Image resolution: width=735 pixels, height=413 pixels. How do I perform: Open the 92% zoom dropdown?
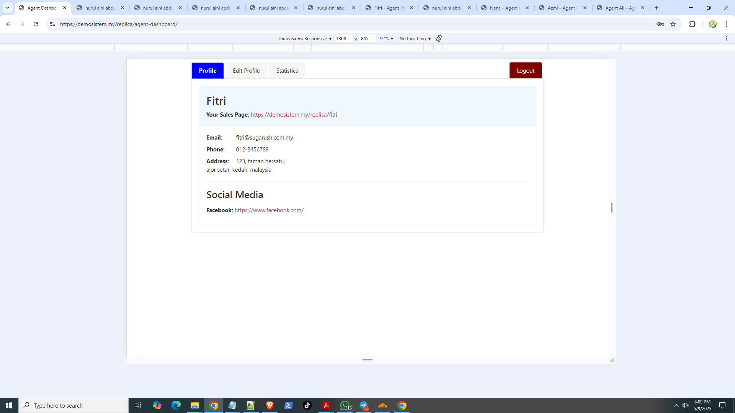pyautogui.click(x=387, y=39)
